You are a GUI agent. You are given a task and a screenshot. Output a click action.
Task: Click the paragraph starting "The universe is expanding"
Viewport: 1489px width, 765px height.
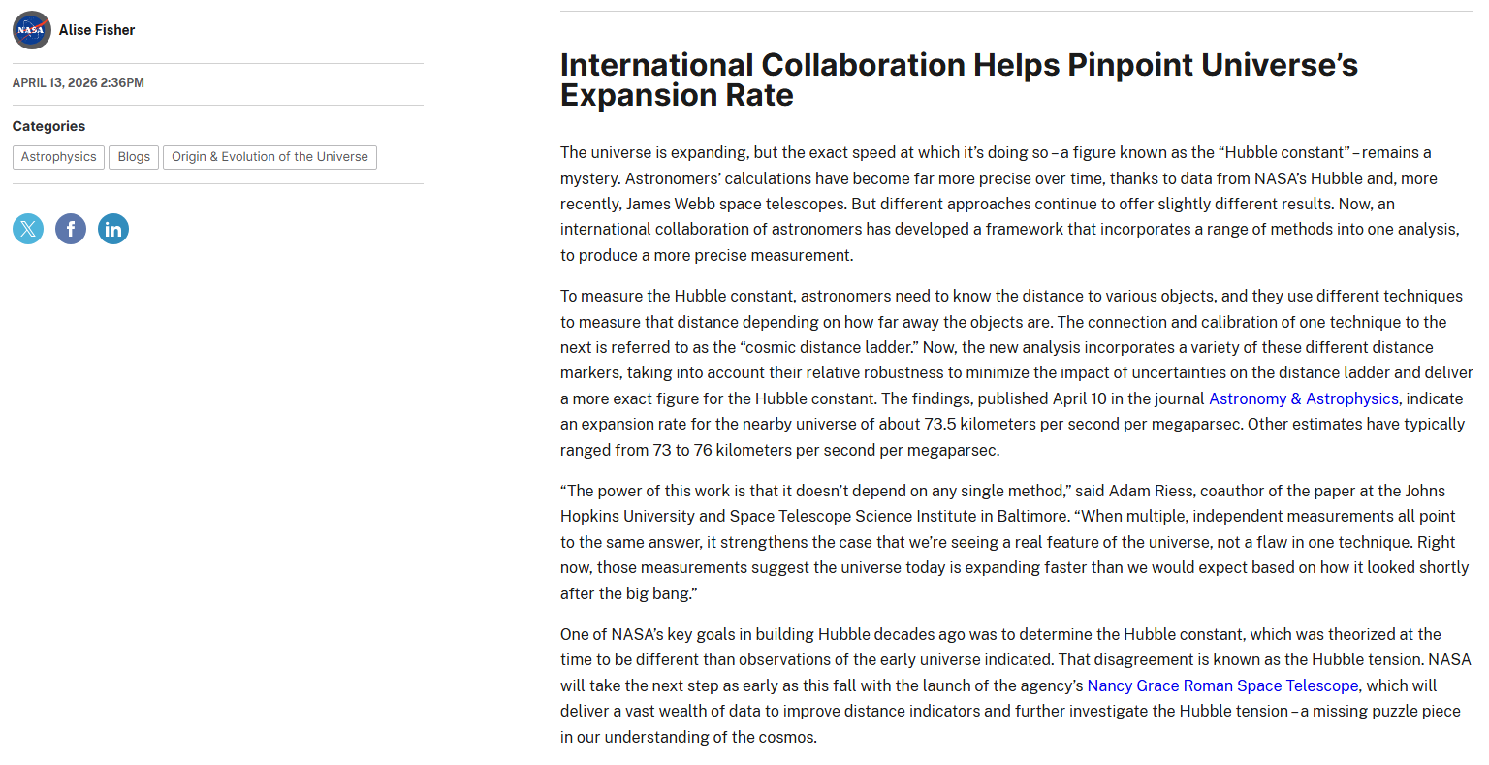click(1008, 204)
